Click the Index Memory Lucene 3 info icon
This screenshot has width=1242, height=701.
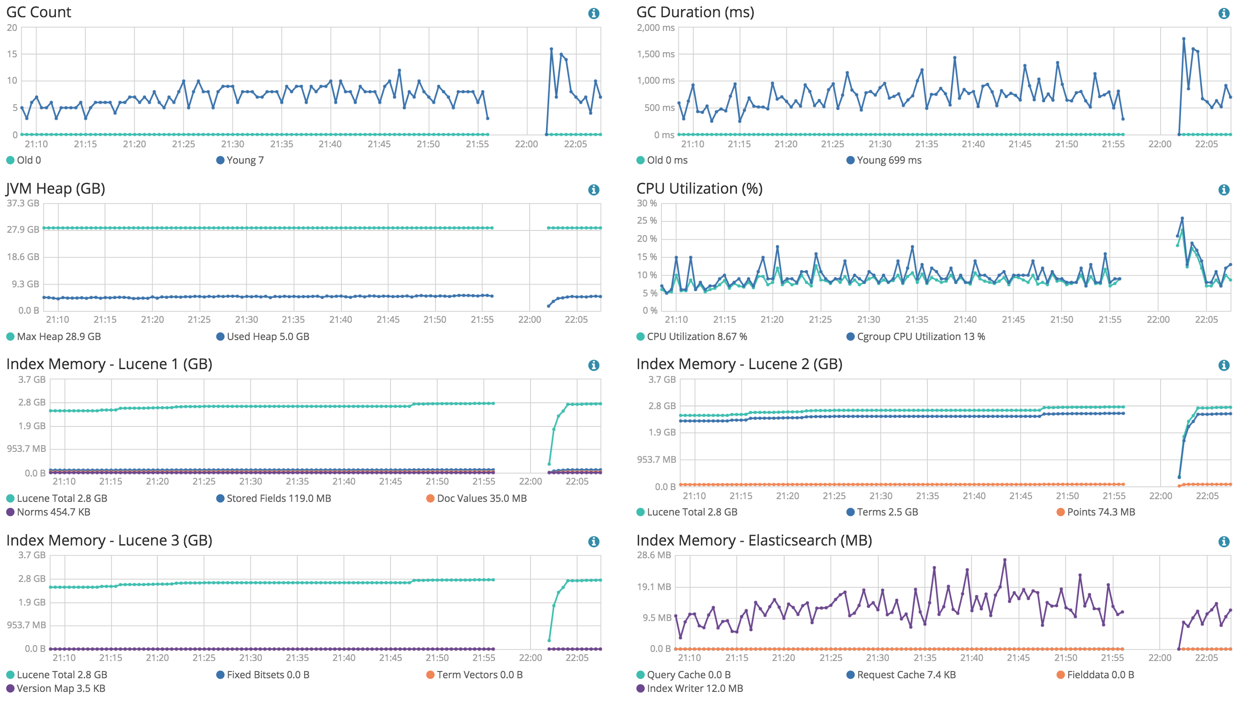[x=594, y=542]
